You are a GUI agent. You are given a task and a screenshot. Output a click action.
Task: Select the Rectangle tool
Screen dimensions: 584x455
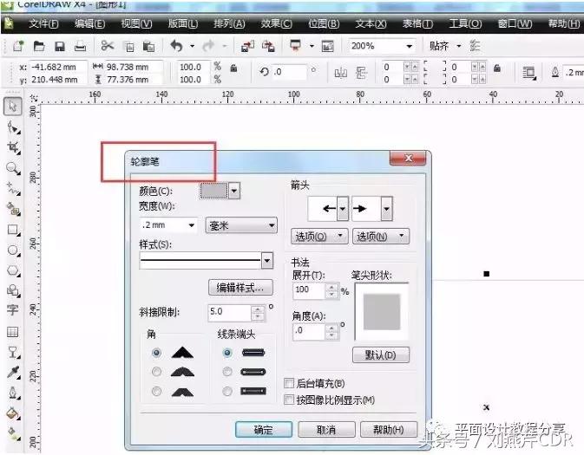13,230
